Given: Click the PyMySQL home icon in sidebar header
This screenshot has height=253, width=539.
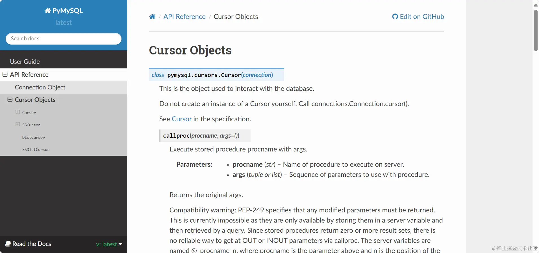Looking at the screenshot, I should tap(47, 11).
